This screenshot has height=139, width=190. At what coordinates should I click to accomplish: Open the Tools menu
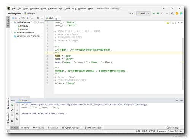(67, 9)
